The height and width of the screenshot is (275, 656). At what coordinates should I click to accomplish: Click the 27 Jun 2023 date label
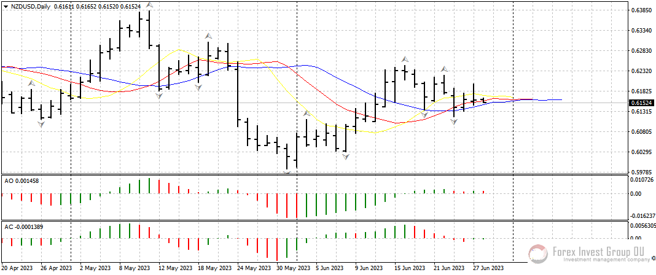pyautogui.click(x=488, y=268)
